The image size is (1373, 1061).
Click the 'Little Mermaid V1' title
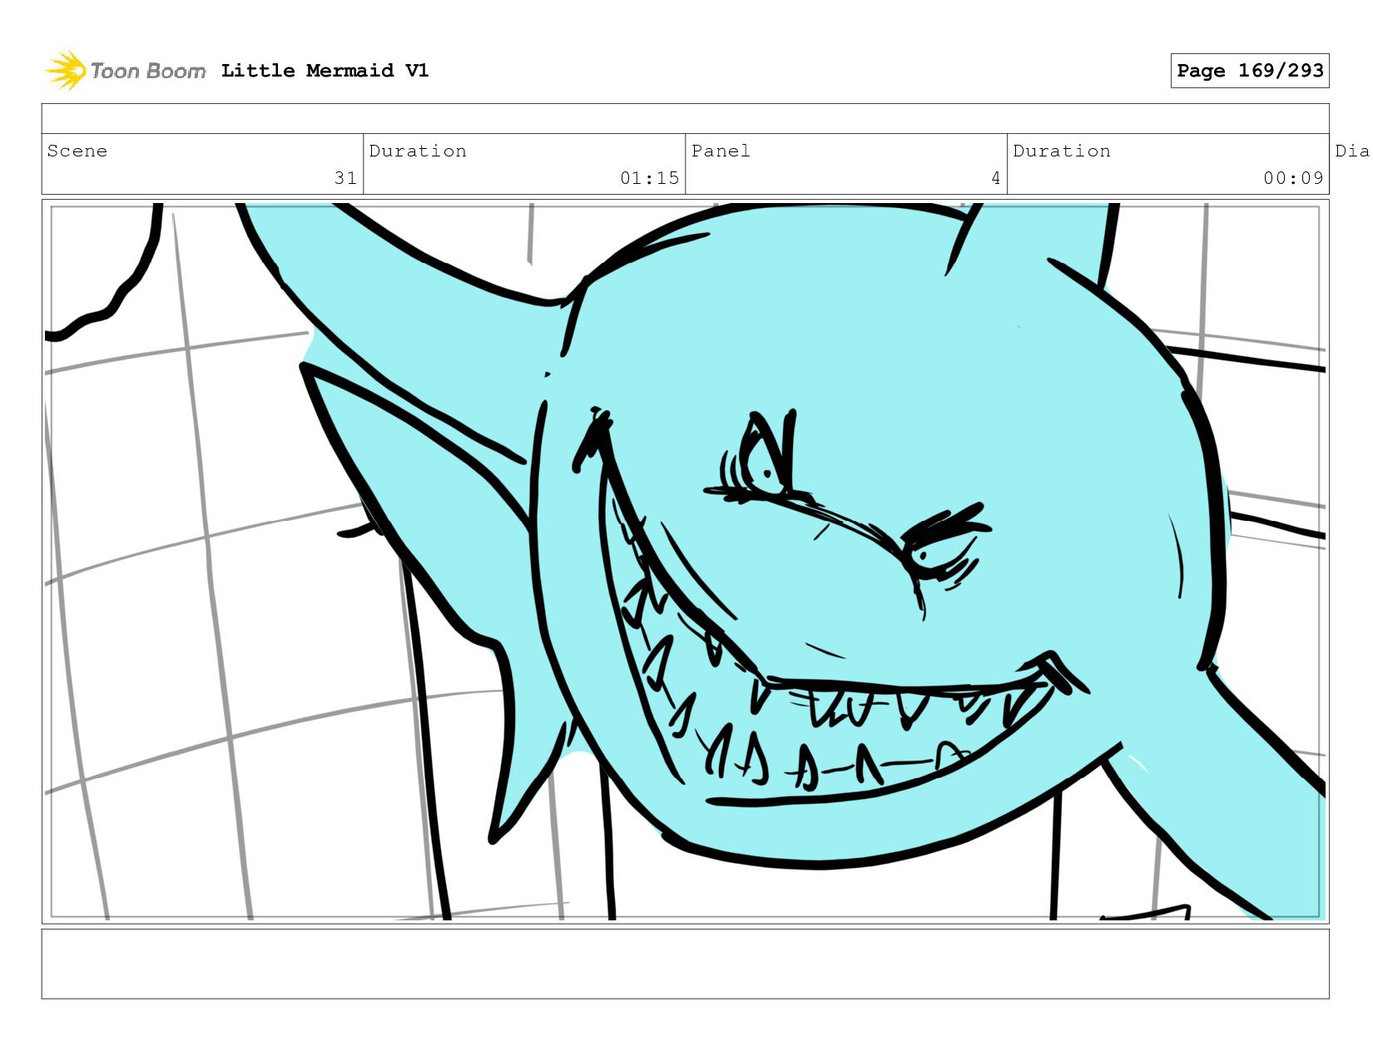pos(325,71)
